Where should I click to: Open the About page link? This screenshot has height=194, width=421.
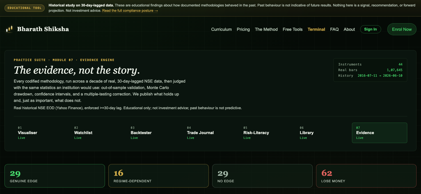(349, 29)
